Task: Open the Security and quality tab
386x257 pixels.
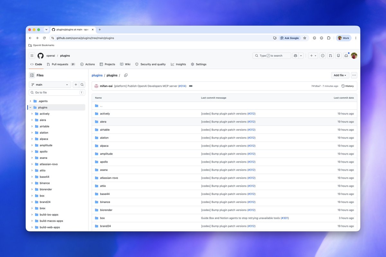Action: [x=151, y=64]
